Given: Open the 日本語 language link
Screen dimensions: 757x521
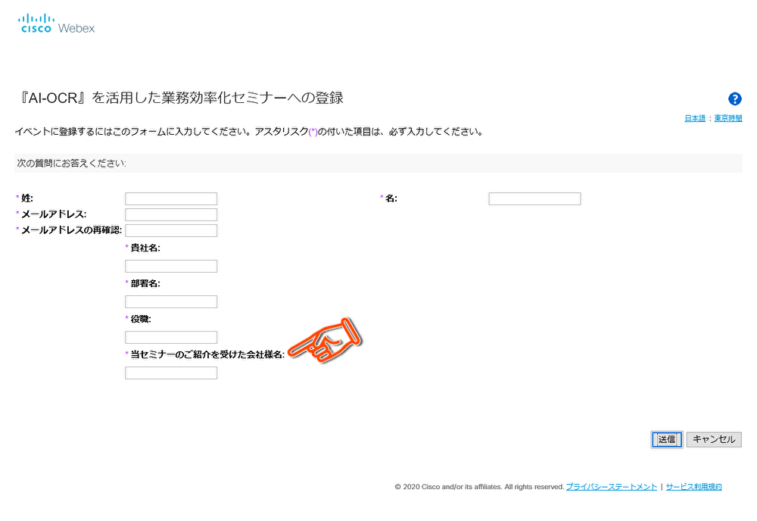Looking at the screenshot, I should coord(695,118).
